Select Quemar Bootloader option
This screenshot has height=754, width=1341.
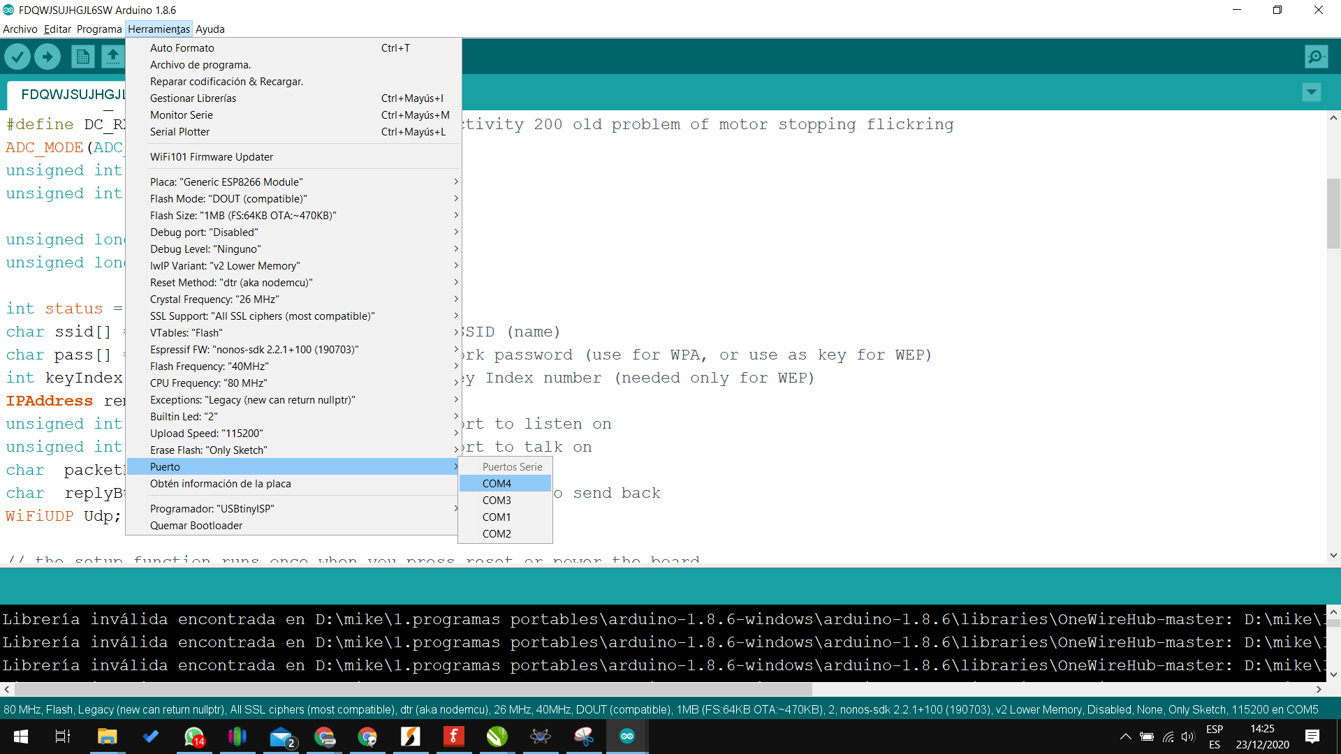(x=196, y=525)
